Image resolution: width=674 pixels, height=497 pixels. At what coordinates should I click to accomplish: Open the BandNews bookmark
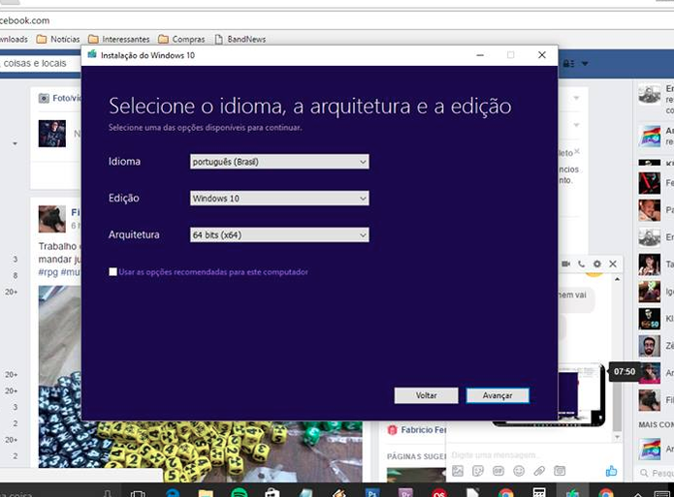241,39
